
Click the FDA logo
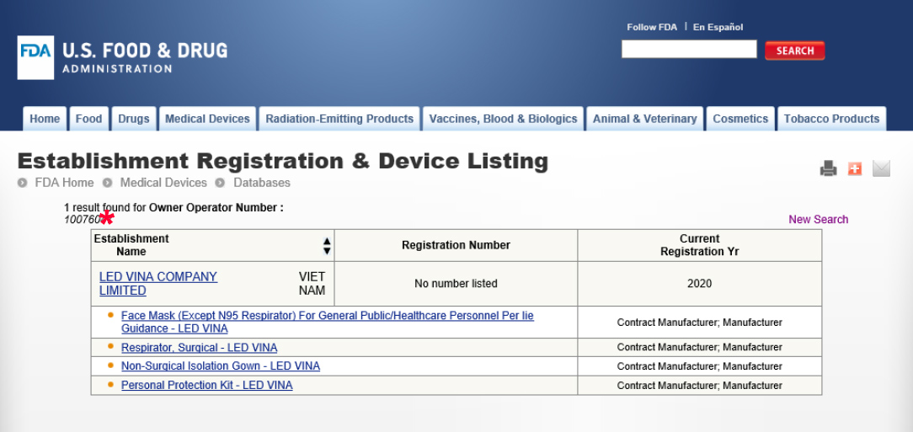pyautogui.click(x=35, y=57)
